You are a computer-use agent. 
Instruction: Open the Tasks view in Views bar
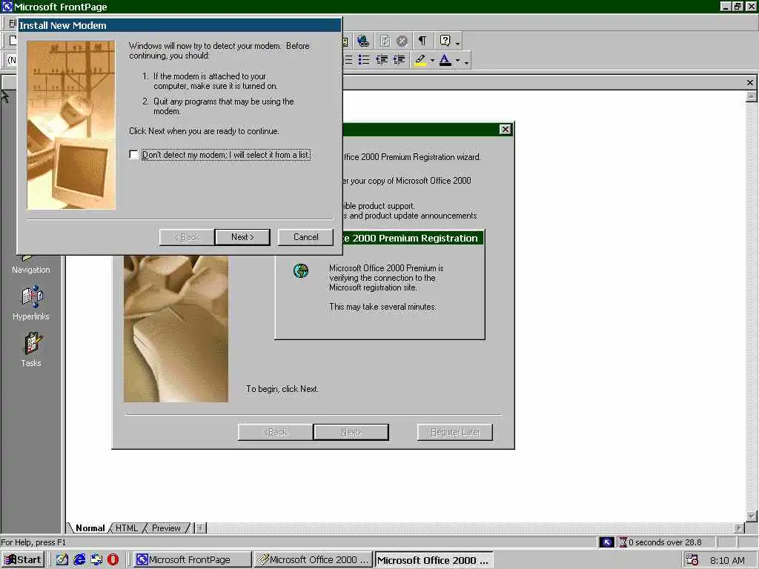31,350
